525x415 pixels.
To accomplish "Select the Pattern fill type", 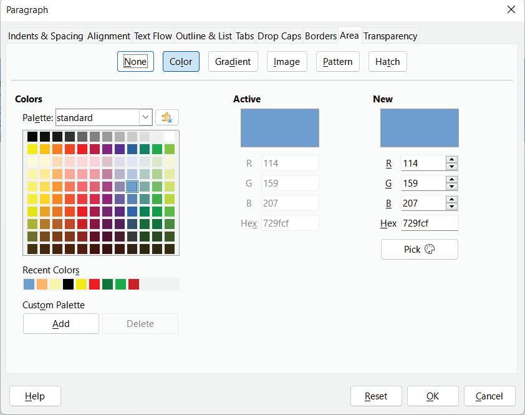I will coord(337,62).
